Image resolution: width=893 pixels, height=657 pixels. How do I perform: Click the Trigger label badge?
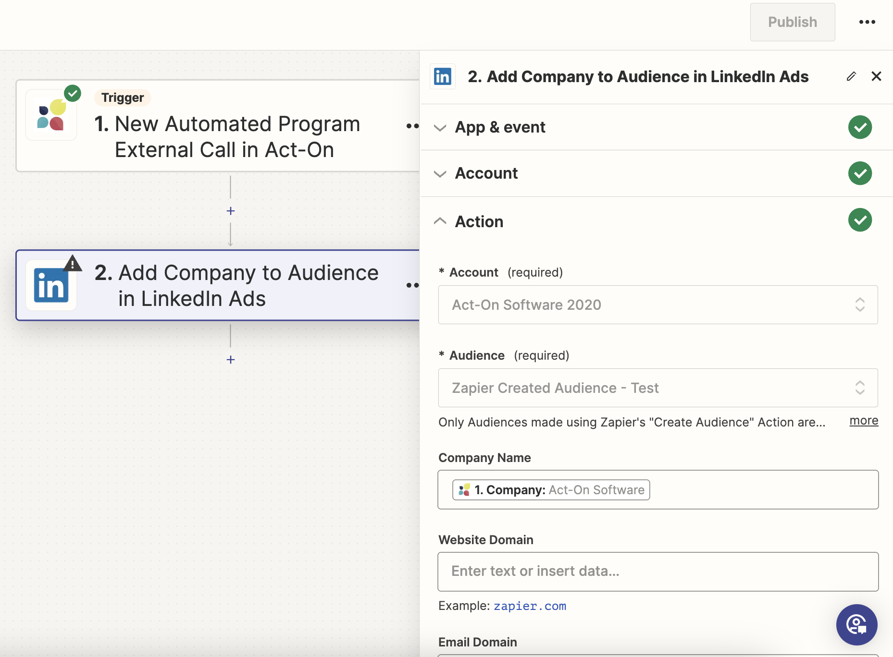[x=123, y=97]
